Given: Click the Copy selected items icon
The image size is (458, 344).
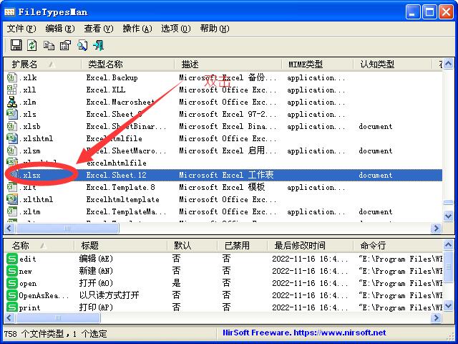Looking at the screenshot, I should pos(49,45).
